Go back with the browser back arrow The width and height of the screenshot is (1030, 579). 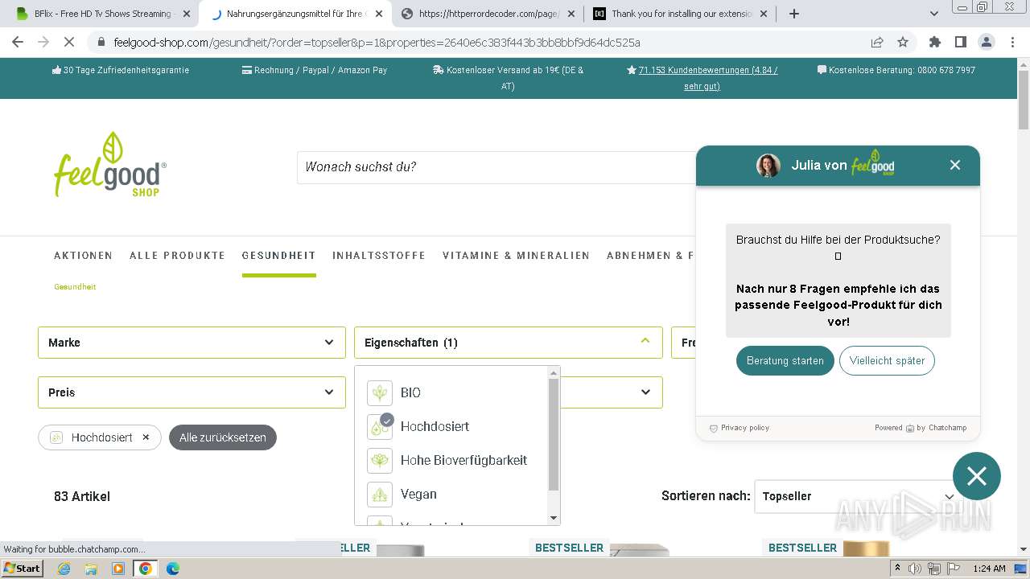click(18, 42)
